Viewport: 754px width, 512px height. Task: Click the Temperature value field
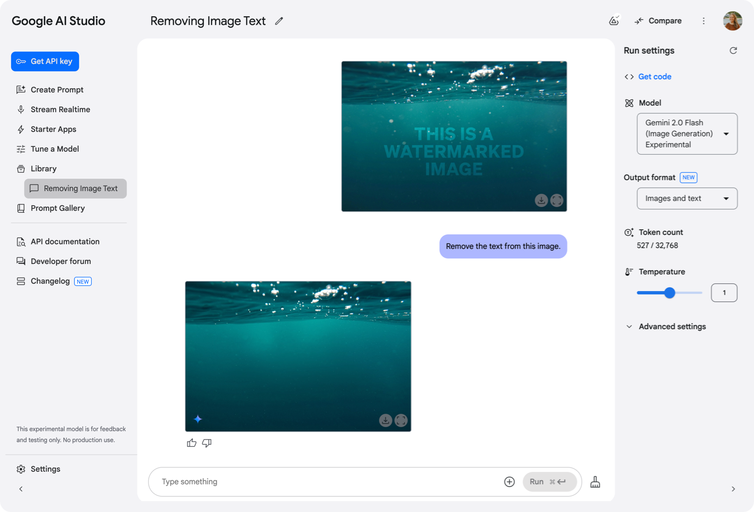724,293
